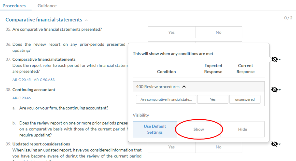Screen dimensions: 296x161
Task: Click the hidden-eye icon for question 37
Action: [275, 59]
